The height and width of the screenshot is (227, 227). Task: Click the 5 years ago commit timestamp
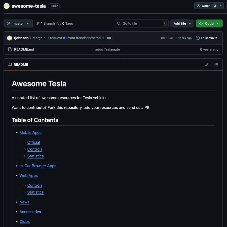[184, 38]
